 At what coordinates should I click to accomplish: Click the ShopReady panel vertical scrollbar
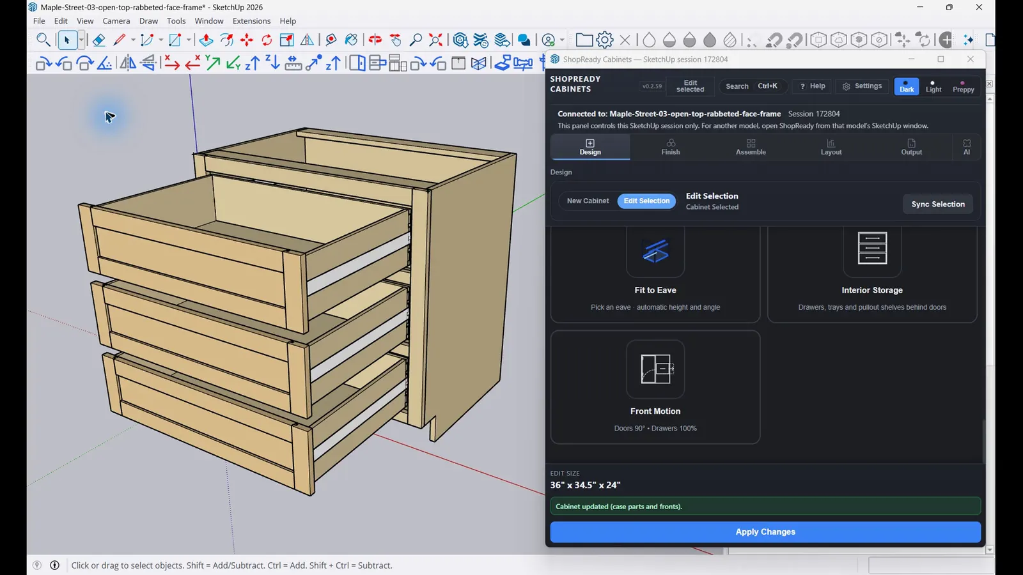click(x=983, y=441)
